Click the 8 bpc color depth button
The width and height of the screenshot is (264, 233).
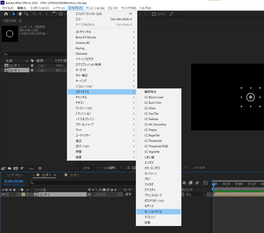(x=31, y=168)
